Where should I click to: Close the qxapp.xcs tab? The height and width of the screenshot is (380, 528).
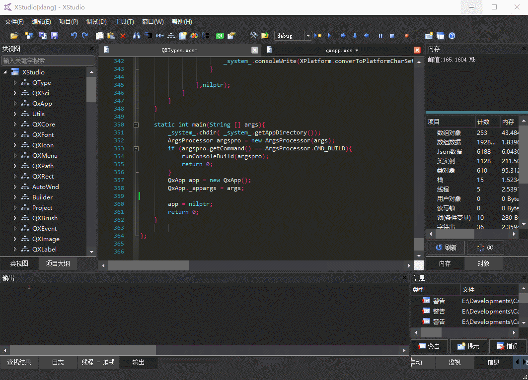point(417,50)
